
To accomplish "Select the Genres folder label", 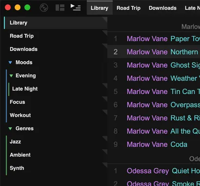I will (24, 128).
